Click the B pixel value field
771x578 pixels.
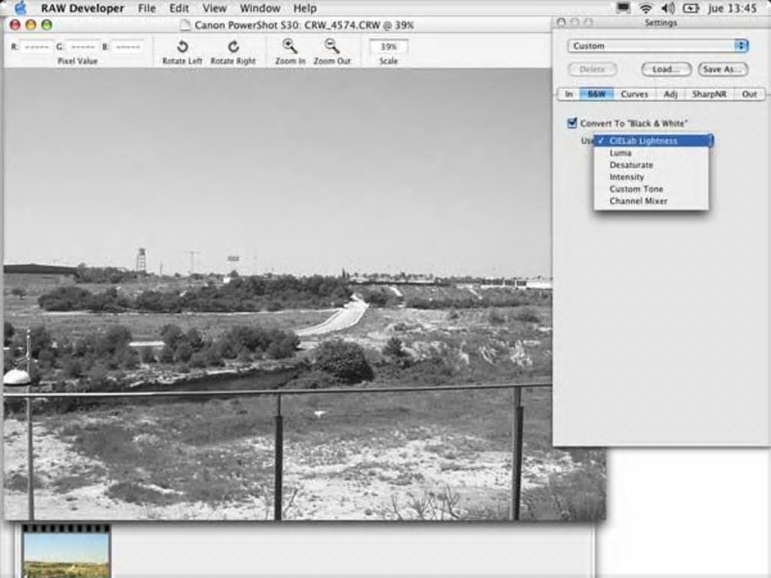[128, 47]
